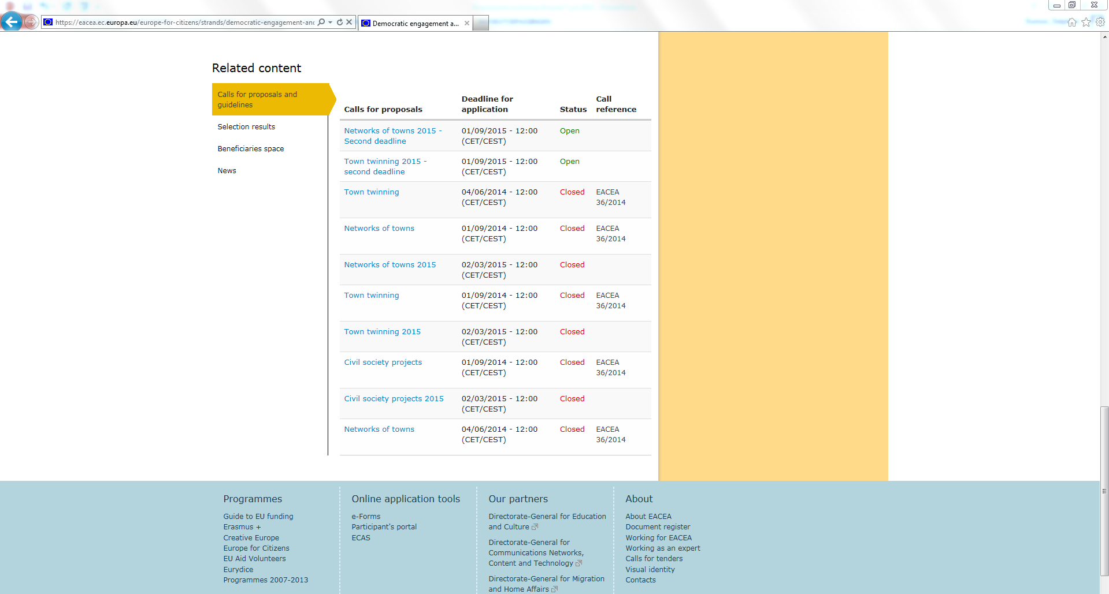1109x594 pixels.
Task: Select the Democratic engagement browser tab
Action: click(415, 24)
